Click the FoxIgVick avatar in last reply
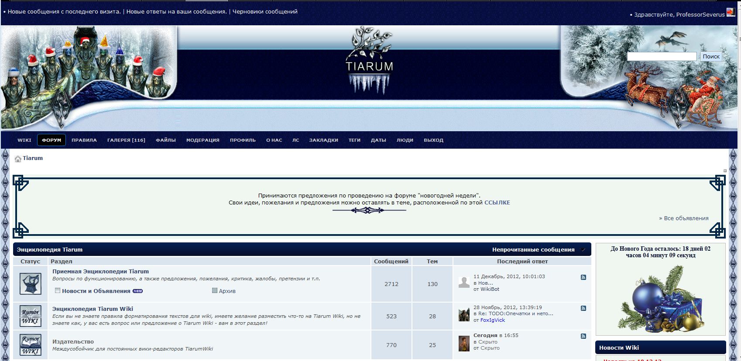The width and height of the screenshot is (741, 361). 464,314
